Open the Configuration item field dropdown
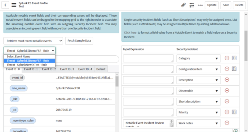This screenshot has width=248, height=132. pos(198,69)
